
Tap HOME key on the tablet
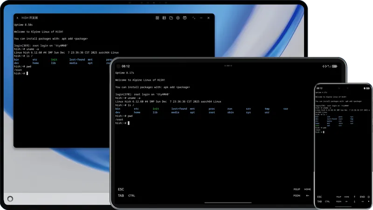pos(307,189)
